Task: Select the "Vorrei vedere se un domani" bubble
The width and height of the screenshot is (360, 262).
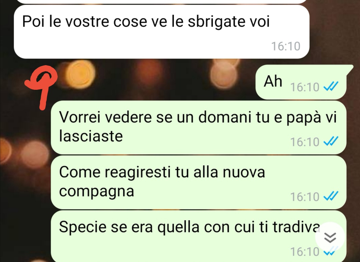Action: [x=198, y=127]
